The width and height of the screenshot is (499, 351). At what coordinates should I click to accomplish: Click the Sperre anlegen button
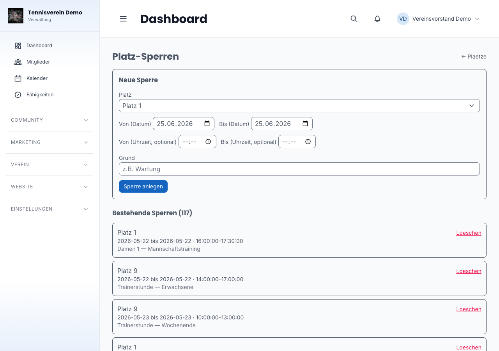coord(143,186)
